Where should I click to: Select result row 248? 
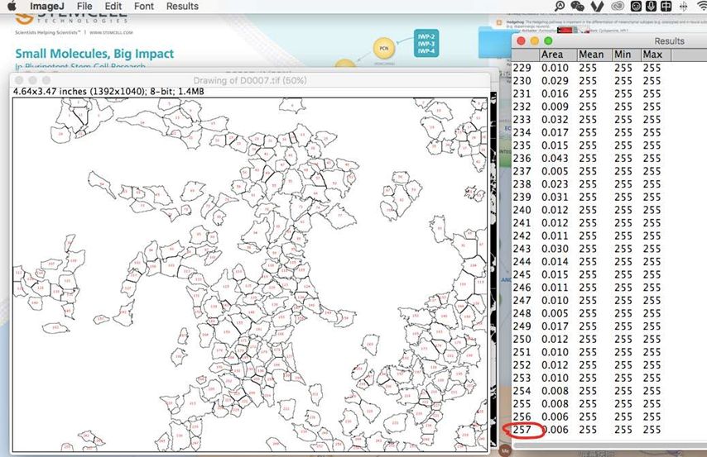click(608, 313)
